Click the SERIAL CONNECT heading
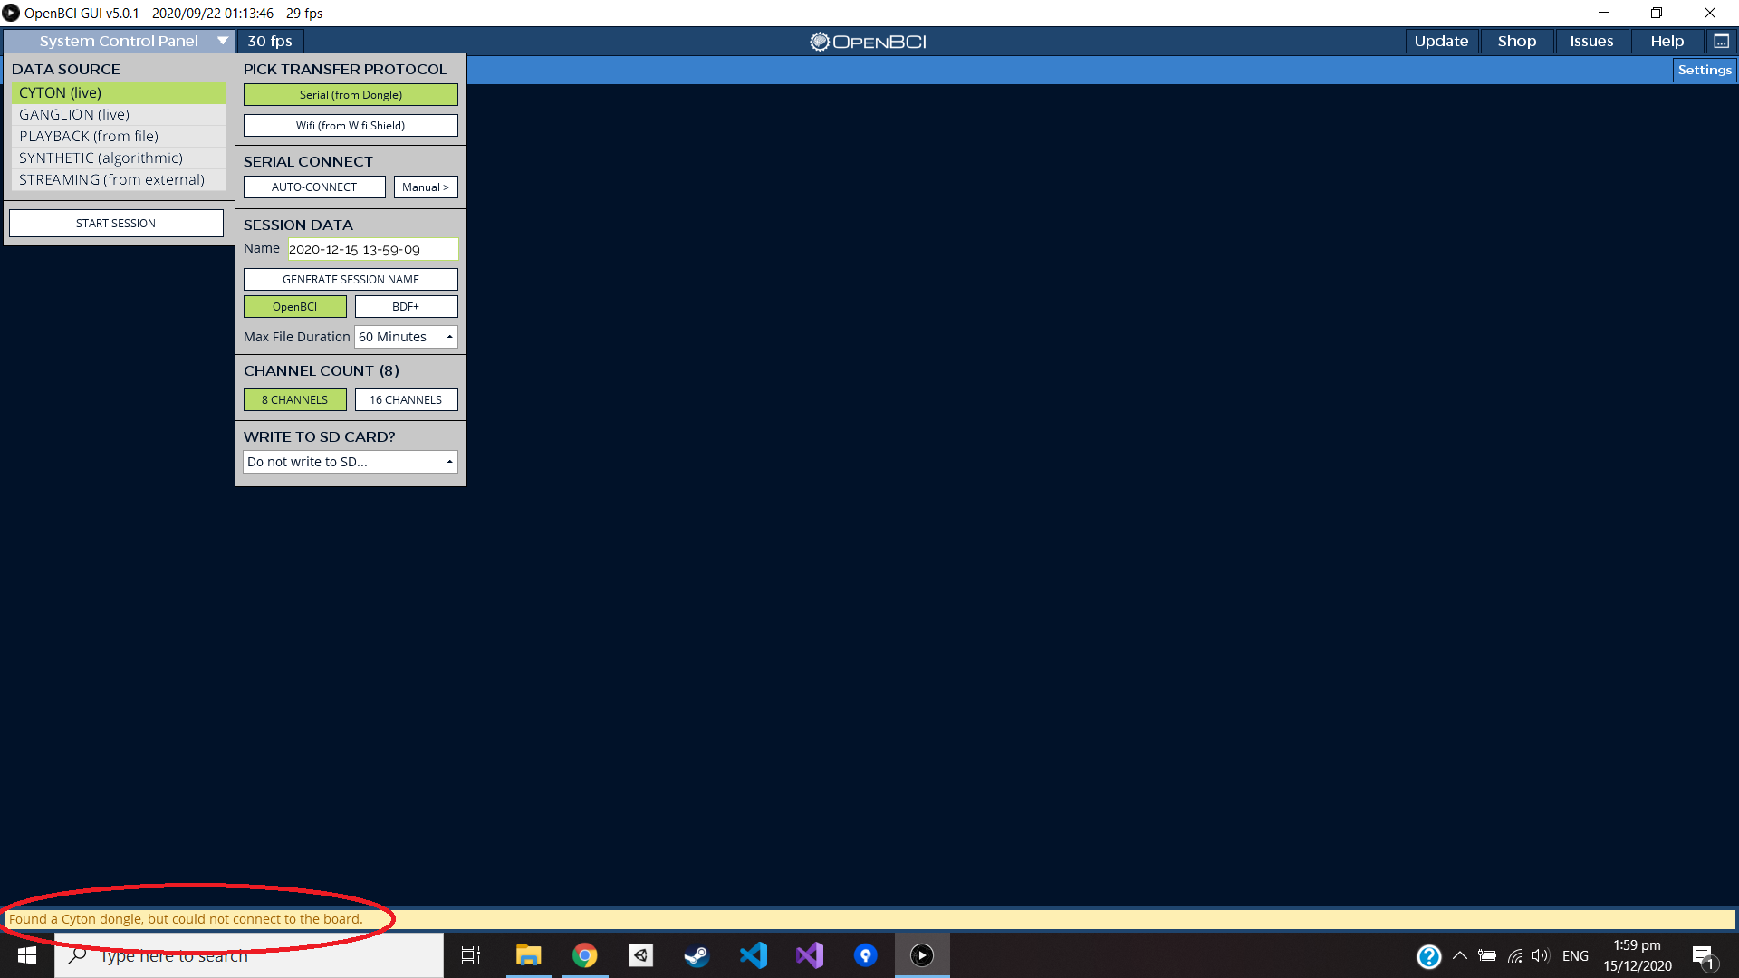 click(308, 162)
